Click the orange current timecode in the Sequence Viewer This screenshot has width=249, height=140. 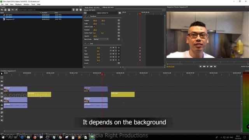[x=170, y=66]
